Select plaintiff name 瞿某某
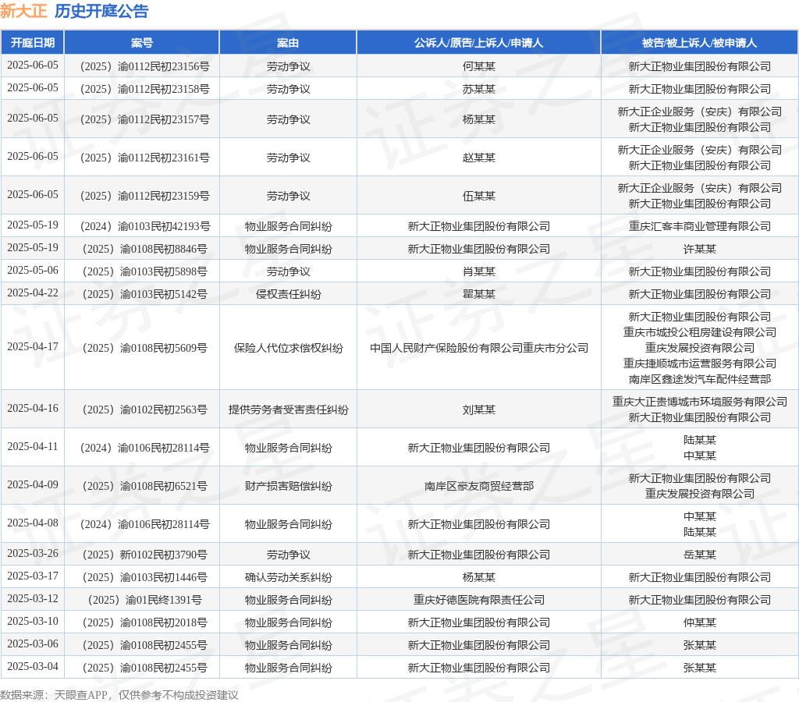The image size is (799, 702). (x=479, y=294)
